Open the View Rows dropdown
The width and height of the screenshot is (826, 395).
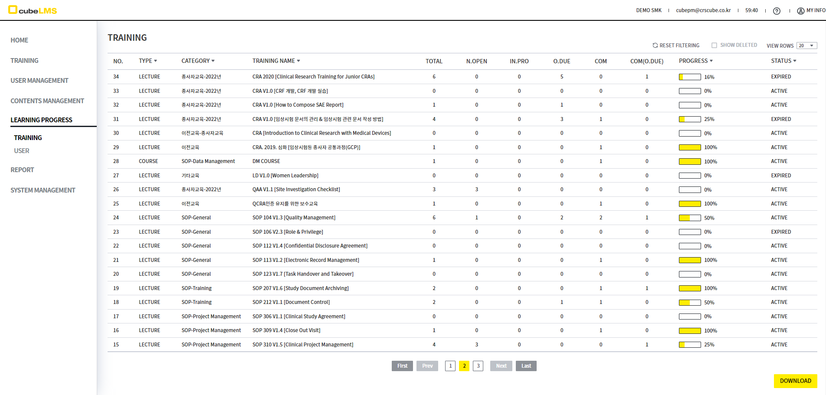coord(806,46)
